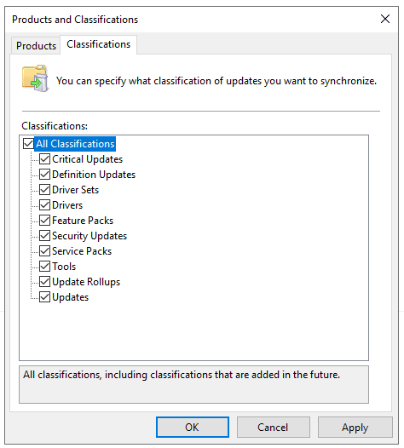The image size is (404, 448).
Task: Click the Cancel button
Action: coord(273,428)
